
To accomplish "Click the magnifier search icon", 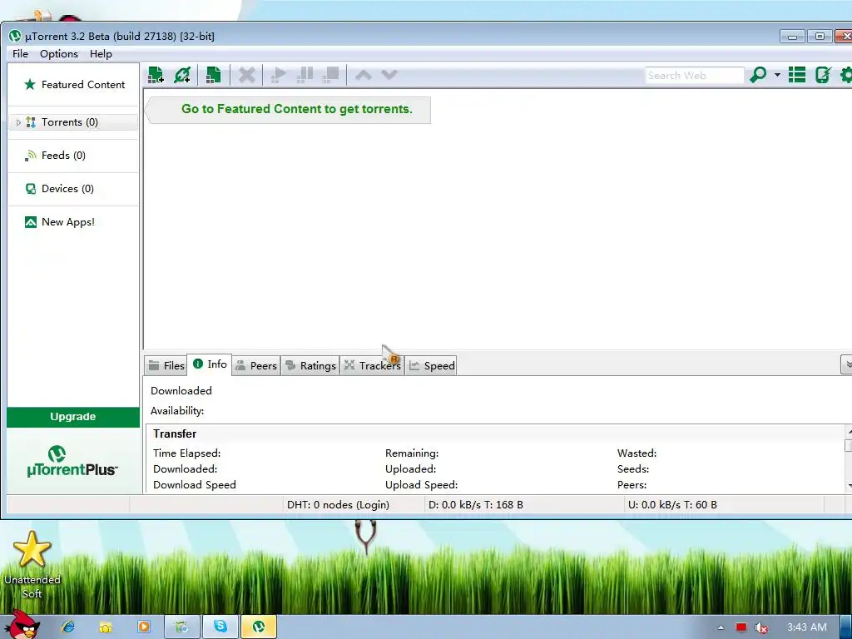I will [x=757, y=75].
